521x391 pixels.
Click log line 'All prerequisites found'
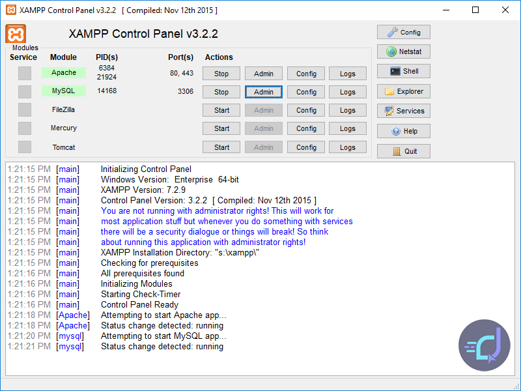143,273
